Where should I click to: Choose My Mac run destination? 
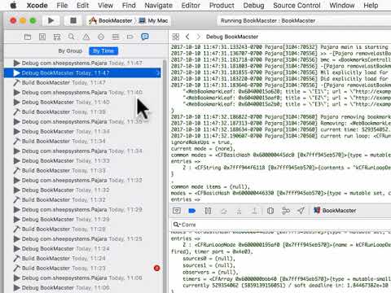pyautogui.click(x=153, y=20)
